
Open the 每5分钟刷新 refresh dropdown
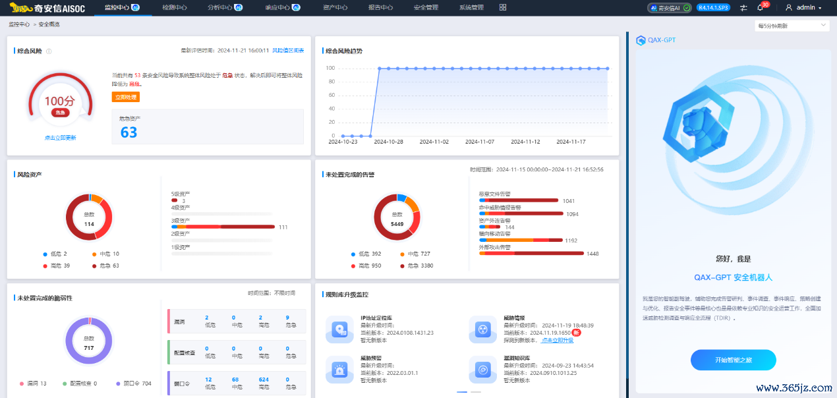[792, 26]
